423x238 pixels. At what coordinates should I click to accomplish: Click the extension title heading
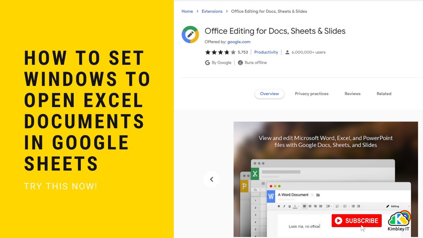275,31
